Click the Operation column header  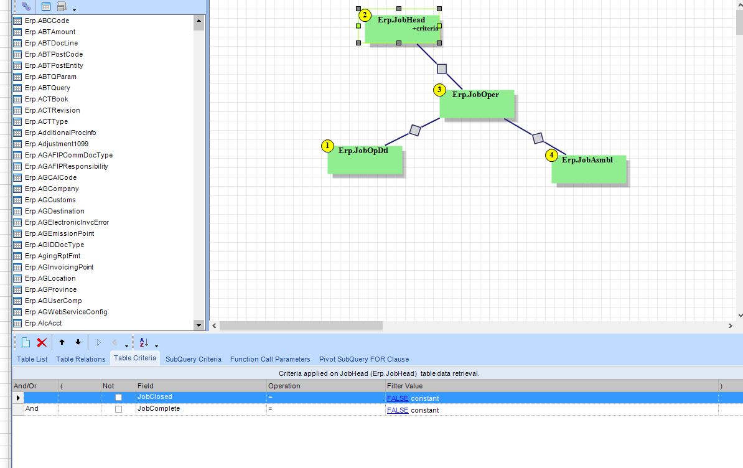326,386
